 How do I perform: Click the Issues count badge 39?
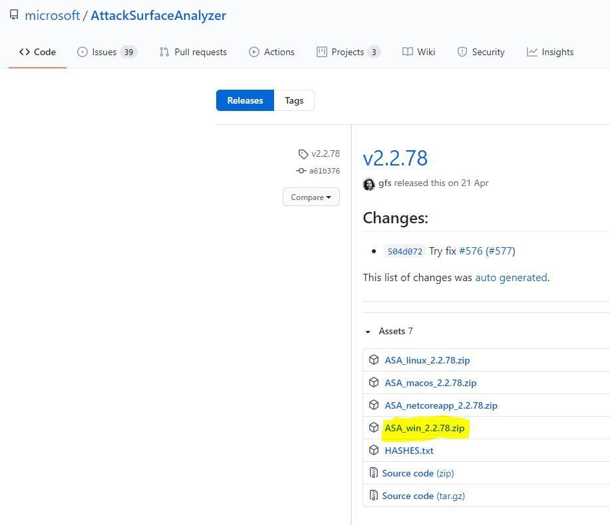click(x=128, y=52)
